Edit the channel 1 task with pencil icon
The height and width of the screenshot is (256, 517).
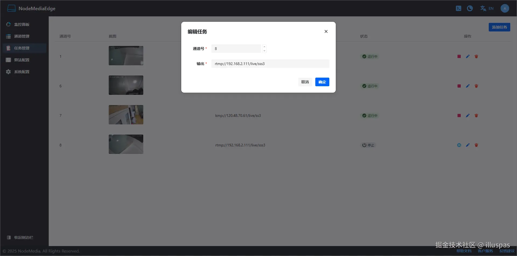pyautogui.click(x=468, y=56)
